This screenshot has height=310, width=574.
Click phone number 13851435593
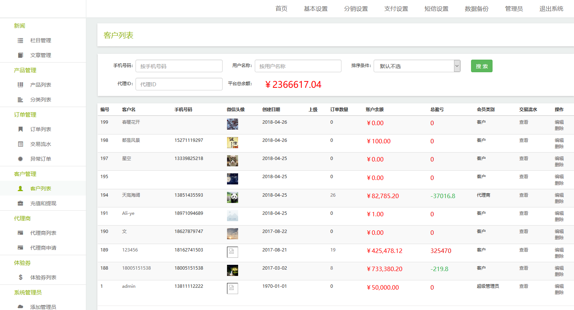pyautogui.click(x=189, y=195)
